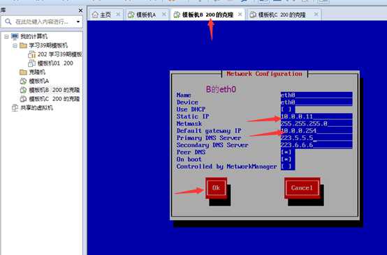
Task: Close the 模板机C 200 的克隆 tab
Action: point(316,15)
